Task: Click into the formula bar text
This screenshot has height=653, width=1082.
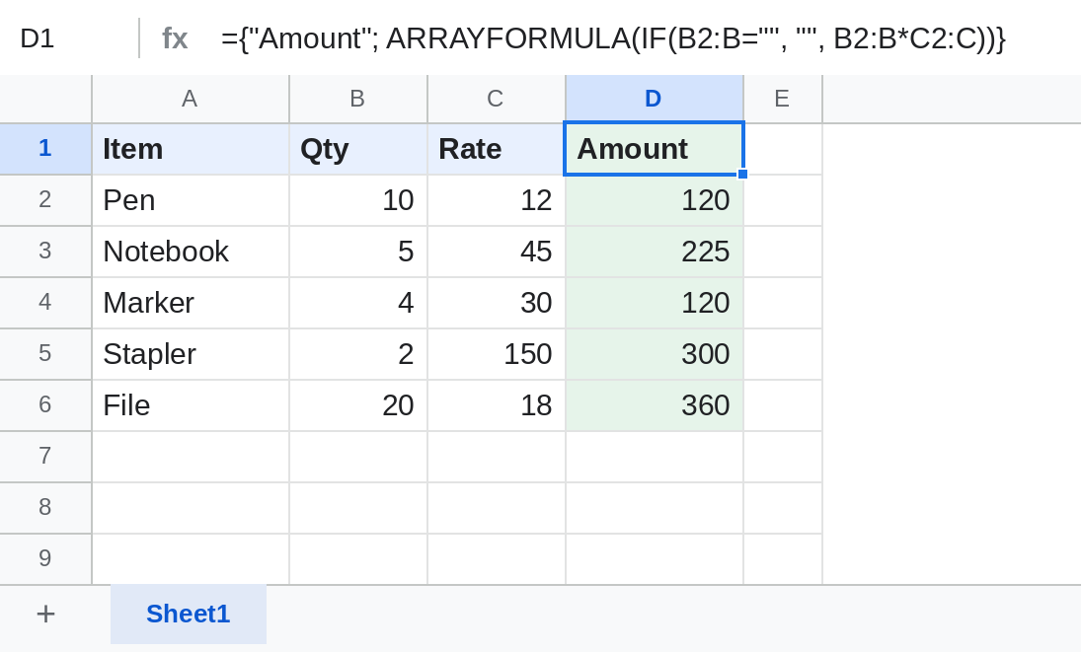Action: coord(613,37)
